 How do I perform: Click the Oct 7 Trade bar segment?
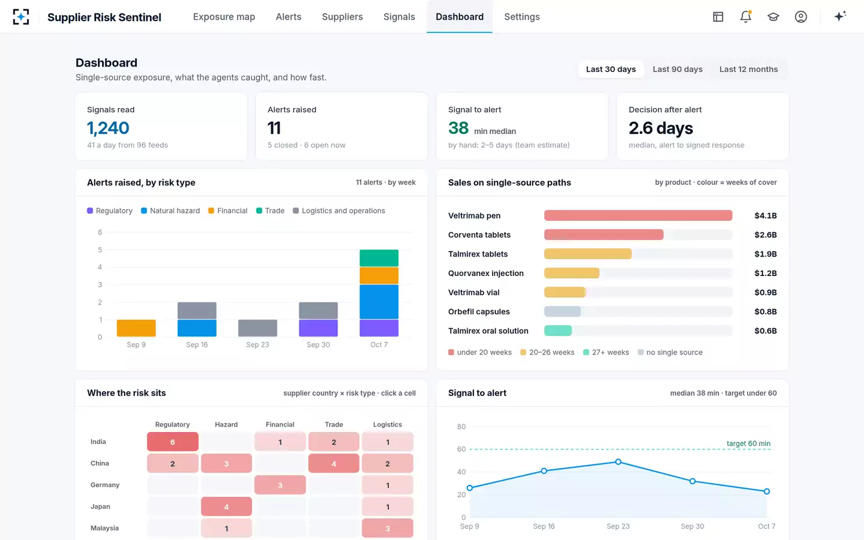click(x=379, y=258)
